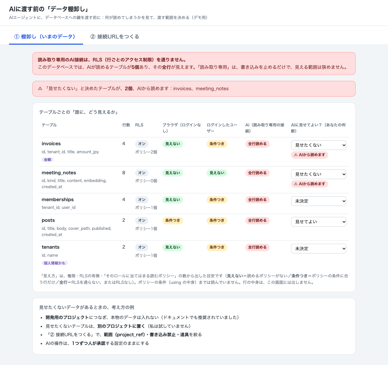Click the RLS オン badge for posts
This screenshot has height=365, width=388.
point(142,220)
